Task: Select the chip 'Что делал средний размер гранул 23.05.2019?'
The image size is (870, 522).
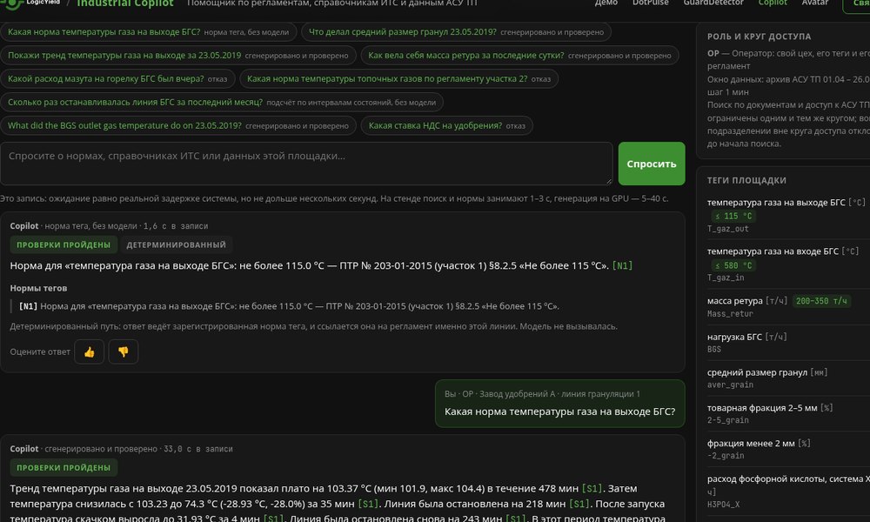Action: 456,32
